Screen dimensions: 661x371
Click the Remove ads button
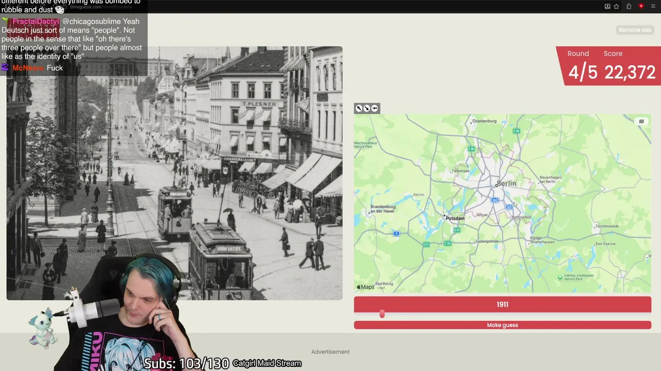635,30
